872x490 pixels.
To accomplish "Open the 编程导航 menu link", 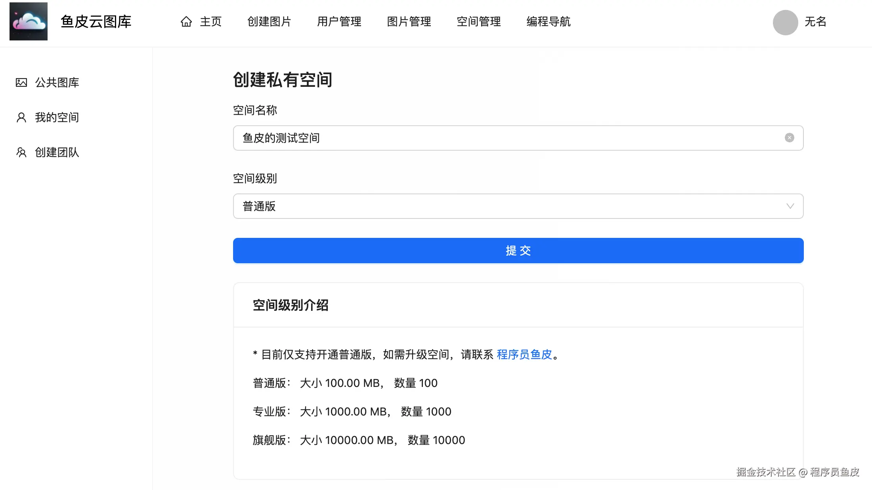I will click(x=548, y=21).
